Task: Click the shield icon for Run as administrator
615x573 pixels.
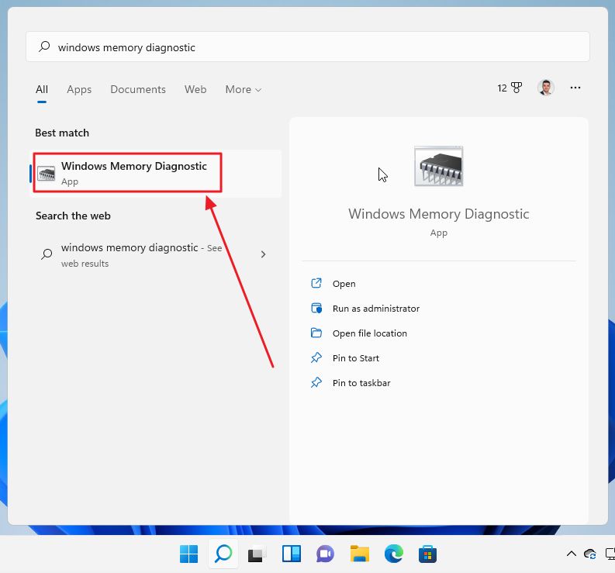Action: tap(316, 309)
